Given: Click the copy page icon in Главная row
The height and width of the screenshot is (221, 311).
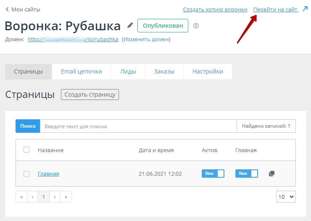Looking at the screenshot, I should (x=271, y=174).
